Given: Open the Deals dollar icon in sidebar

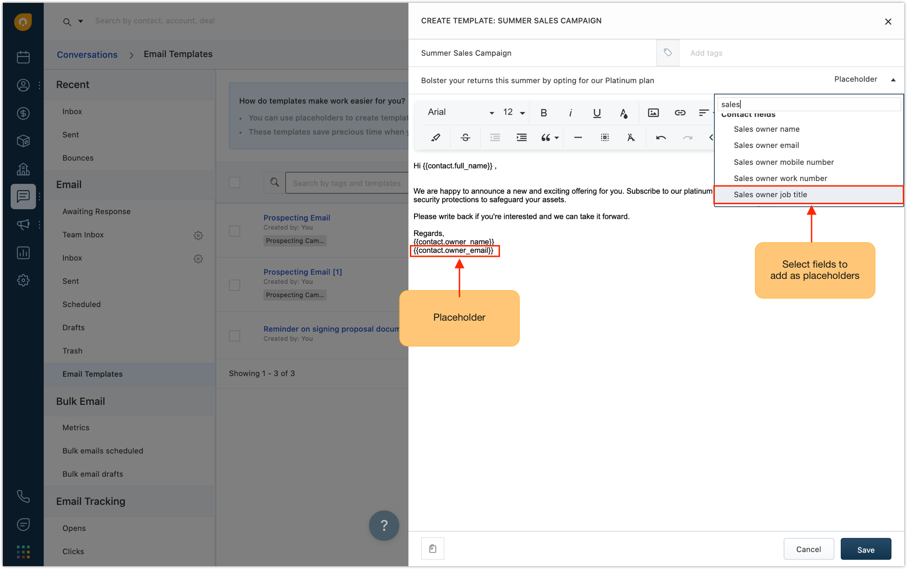Looking at the screenshot, I should (x=23, y=113).
